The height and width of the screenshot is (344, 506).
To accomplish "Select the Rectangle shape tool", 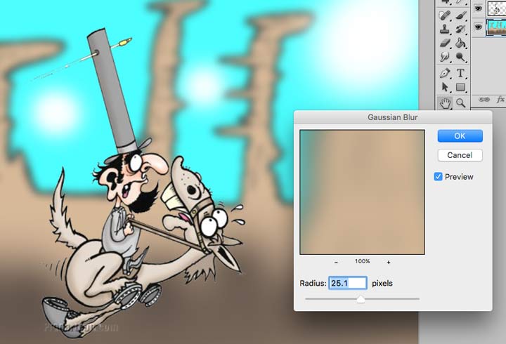I will click(x=460, y=88).
